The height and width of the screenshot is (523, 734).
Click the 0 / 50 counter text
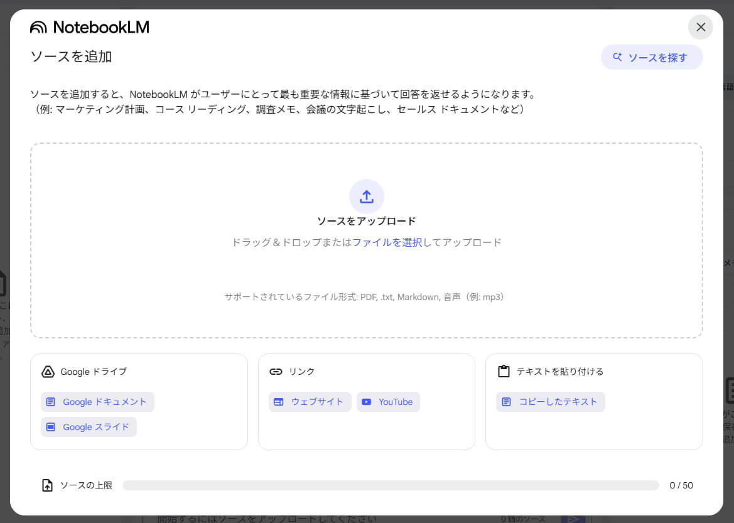click(681, 485)
